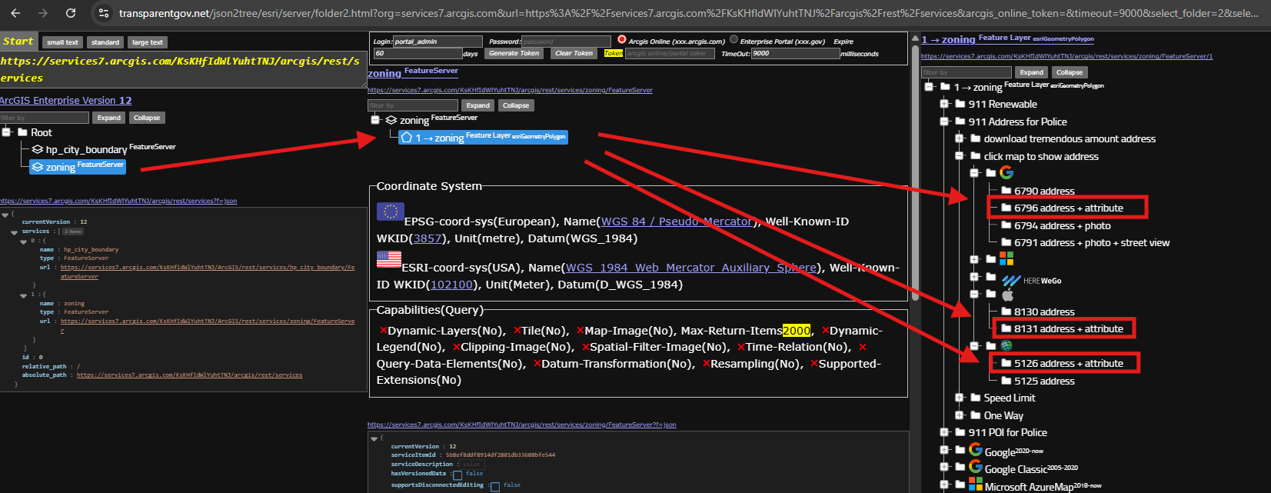
Task: Click the Apple logo folder in tree
Action: 1007,295
